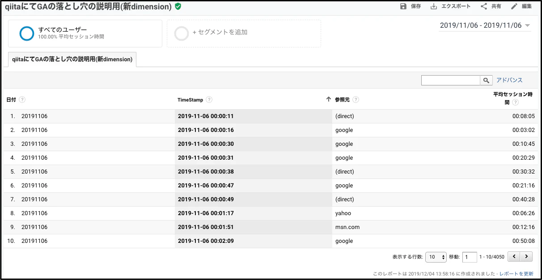
Task: Click the share icon
Action: coord(484,6)
